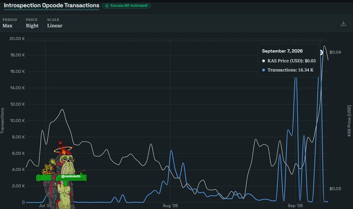Open the Price dropdown set to Right
Screen dimensions: 353x209
point(32,23)
